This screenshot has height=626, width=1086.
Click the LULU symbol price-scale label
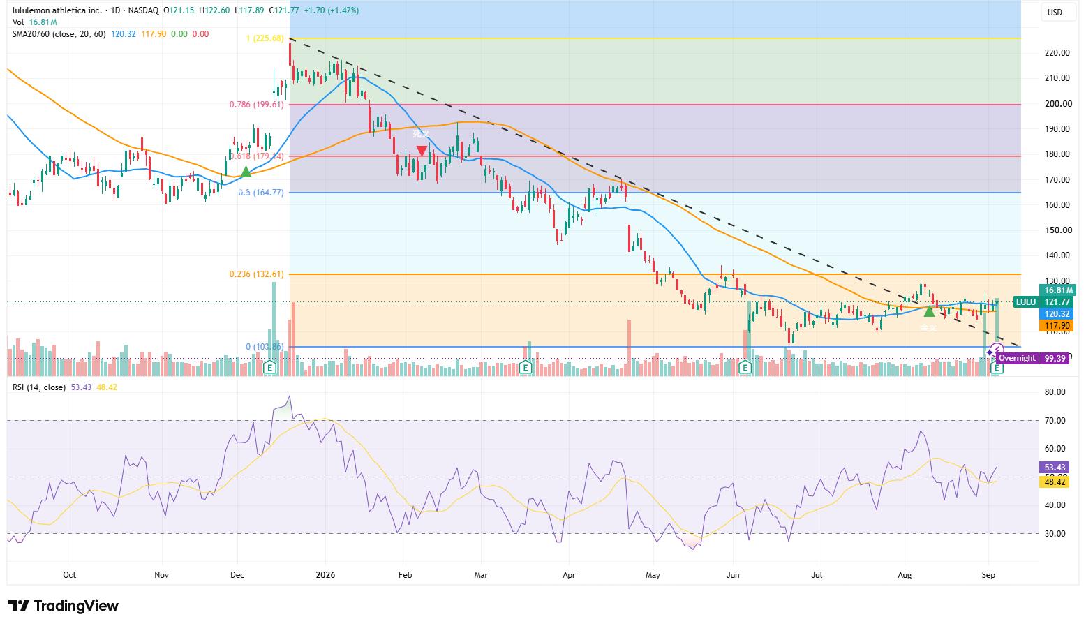pyautogui.click(x=1025, y=302)
